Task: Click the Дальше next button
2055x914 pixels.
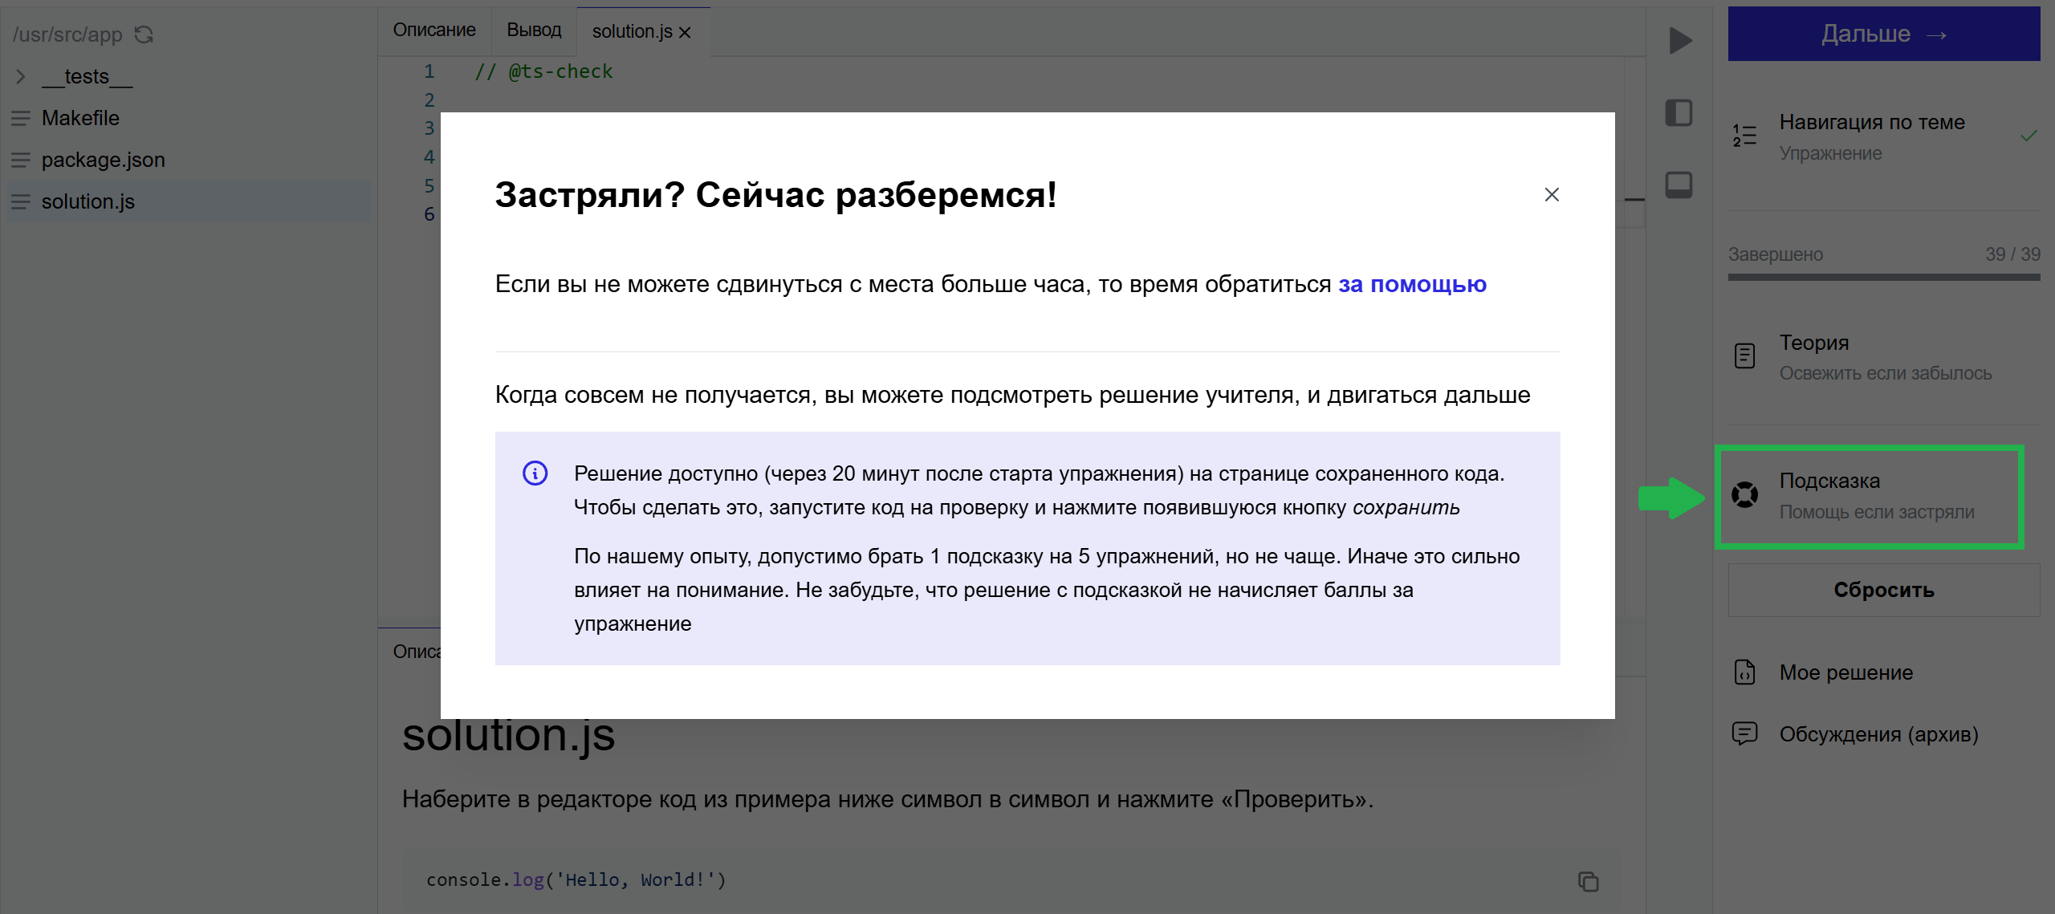Action: click(x=1883, y=34)
